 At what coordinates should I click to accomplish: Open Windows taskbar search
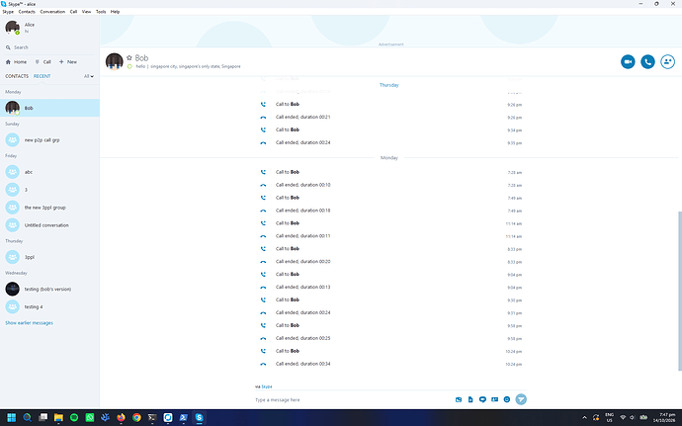click(x=27, y=418)
